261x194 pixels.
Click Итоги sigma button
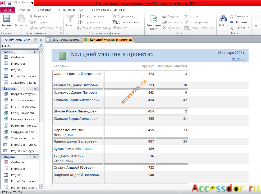(191, 16)
